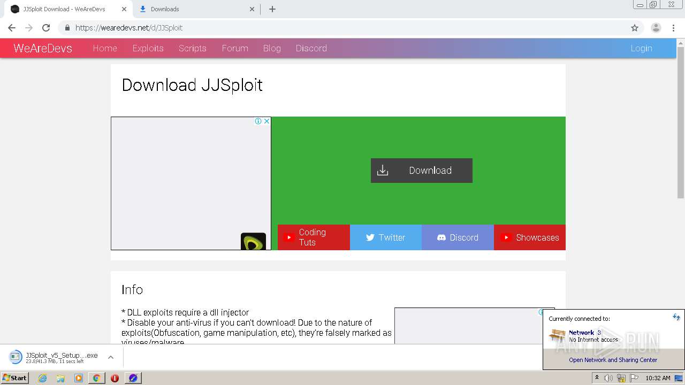Click the network tray icon
This screenshot has width=685, height=385.
pyautogui.click(x=621, y=378)
